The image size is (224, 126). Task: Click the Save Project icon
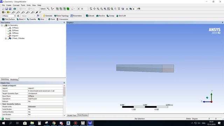coord(7,9)
